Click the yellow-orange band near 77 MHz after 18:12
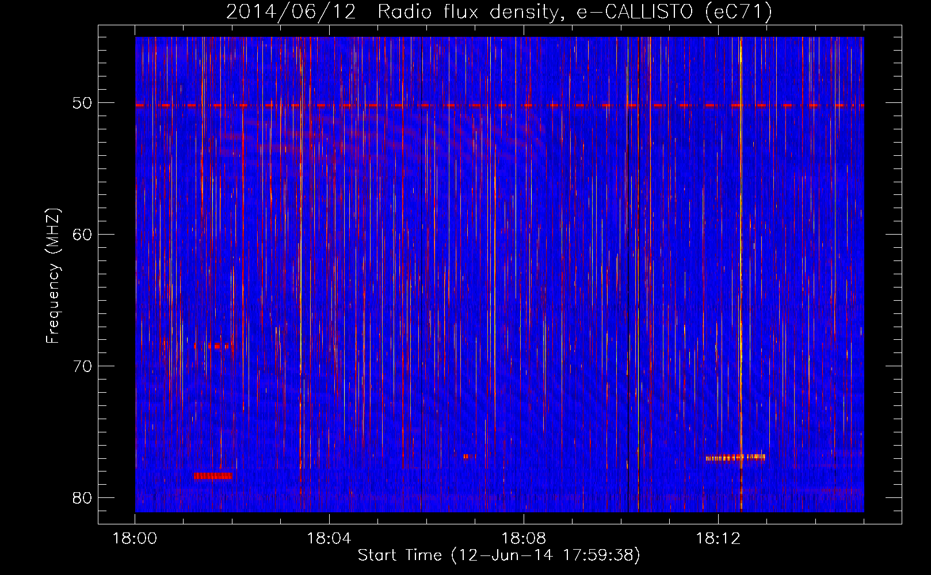The width and height of the screenshot is (931, 575). pyautogui.click(x=735, y=458)
